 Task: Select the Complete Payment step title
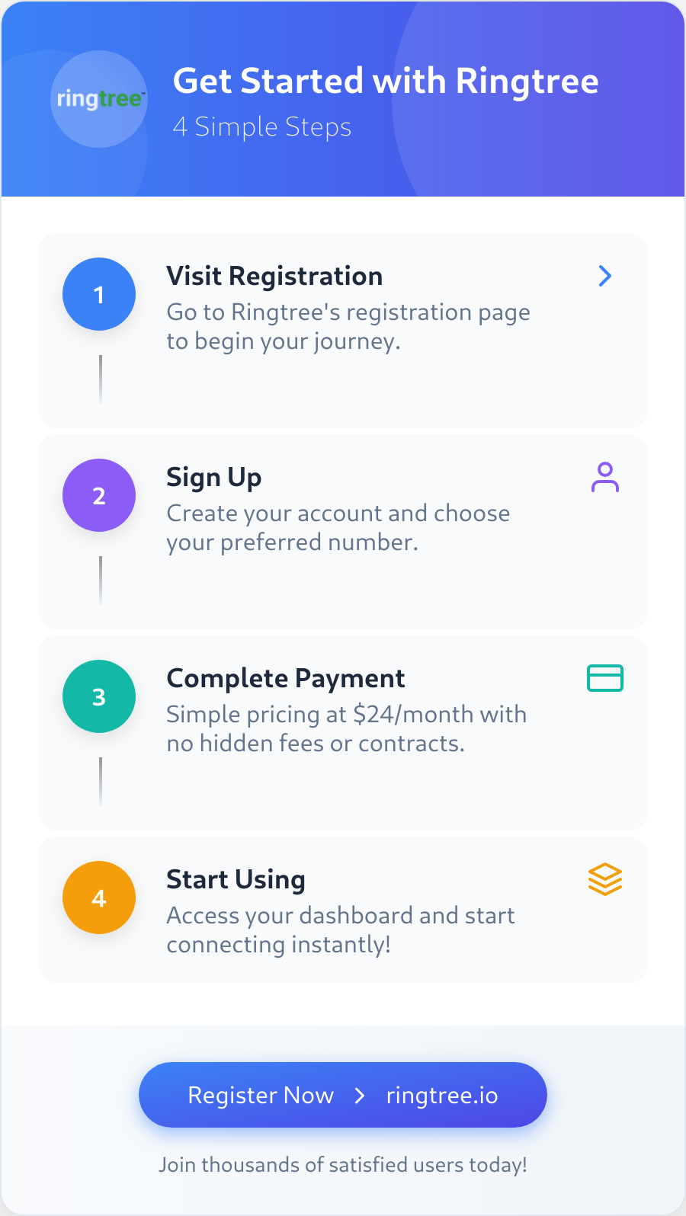[x=286, y=678]
